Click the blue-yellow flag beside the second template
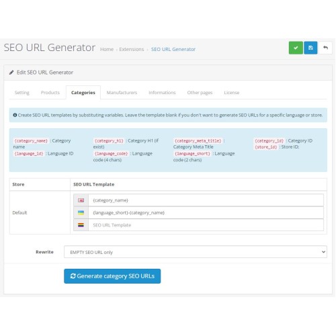 [x=81, y=212]
